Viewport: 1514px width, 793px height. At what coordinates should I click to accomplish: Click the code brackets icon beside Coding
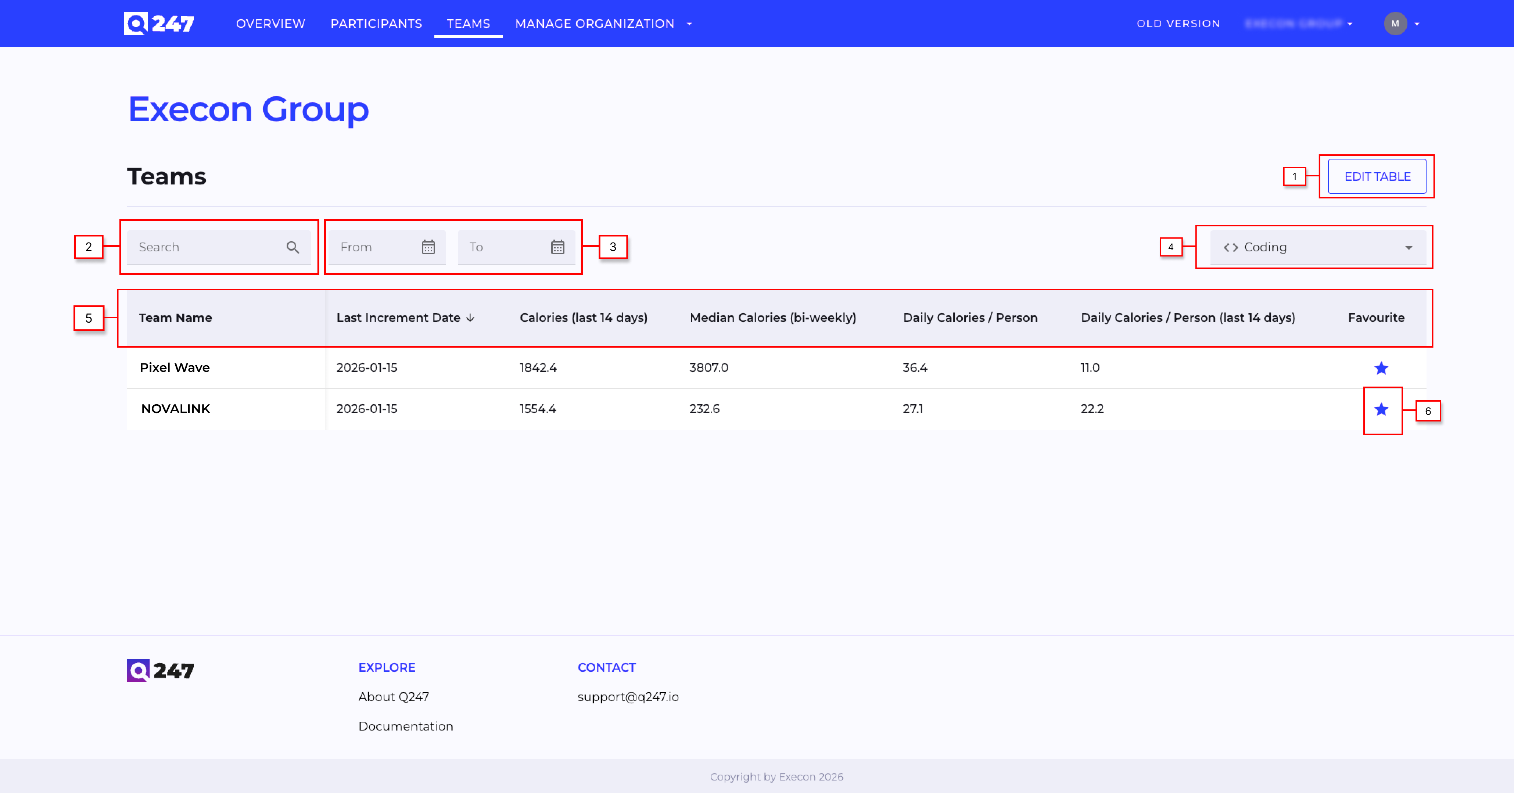click(x=1231, y=247)
